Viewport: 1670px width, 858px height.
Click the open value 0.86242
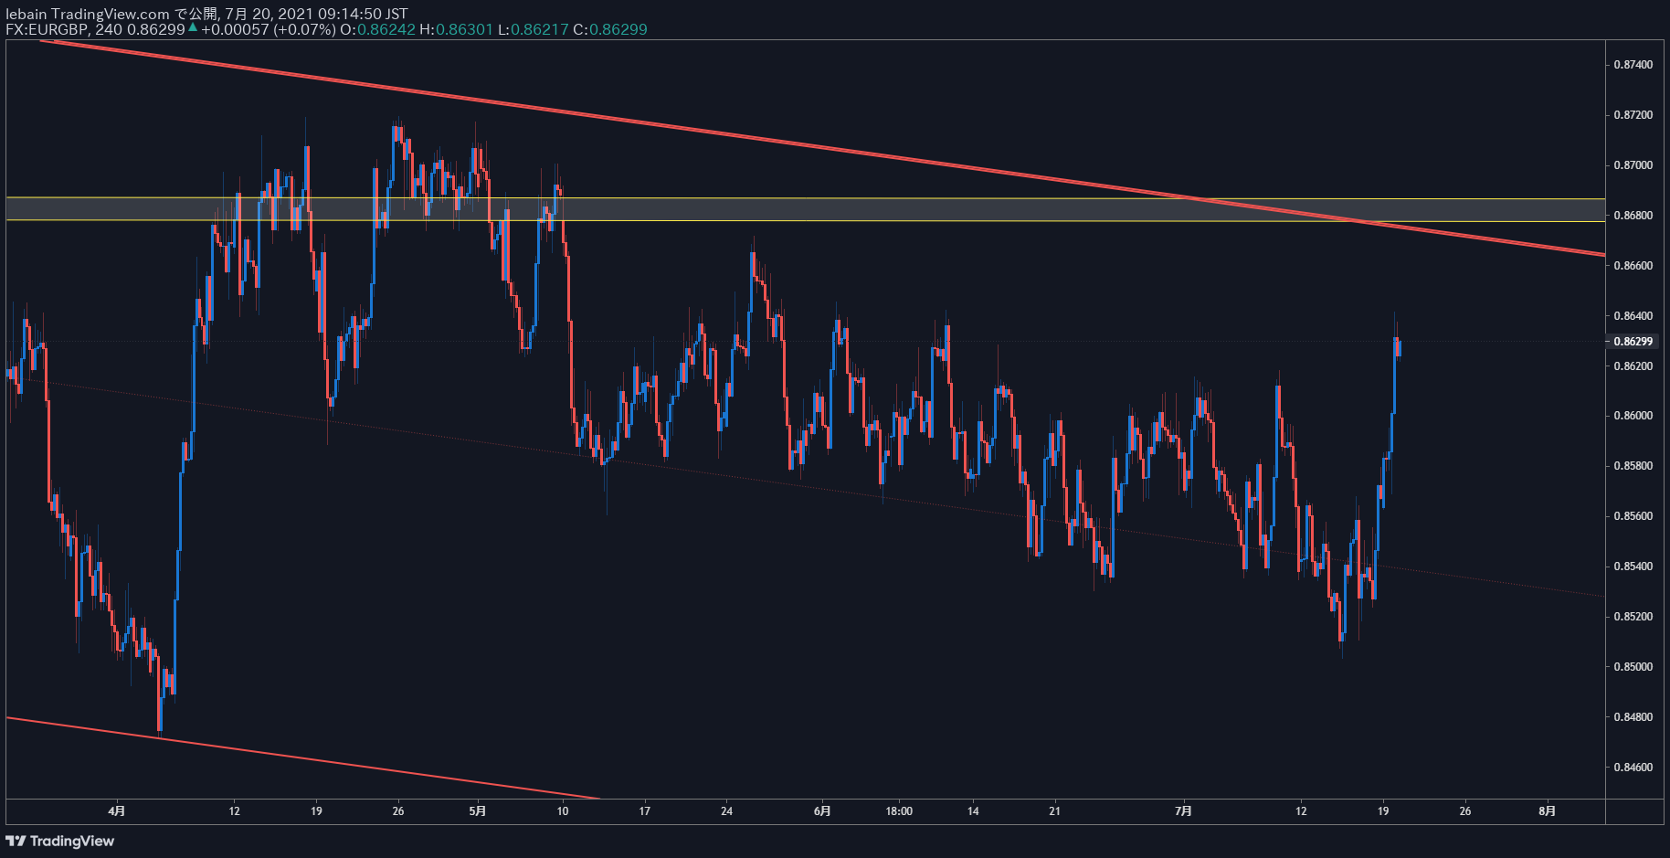point(386,29)
